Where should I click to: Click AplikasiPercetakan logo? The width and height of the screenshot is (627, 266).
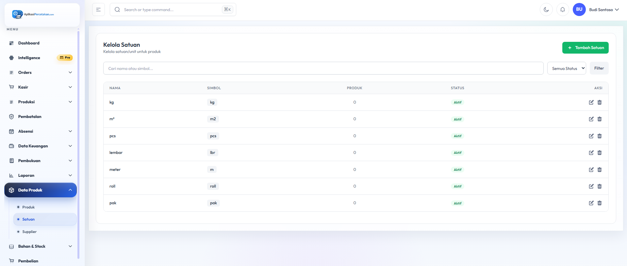pyautogui.click(x=33, y=14)
